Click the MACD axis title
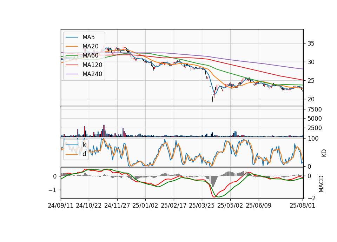The height and width of the screenshot is (242, 337). coord(321,184)
